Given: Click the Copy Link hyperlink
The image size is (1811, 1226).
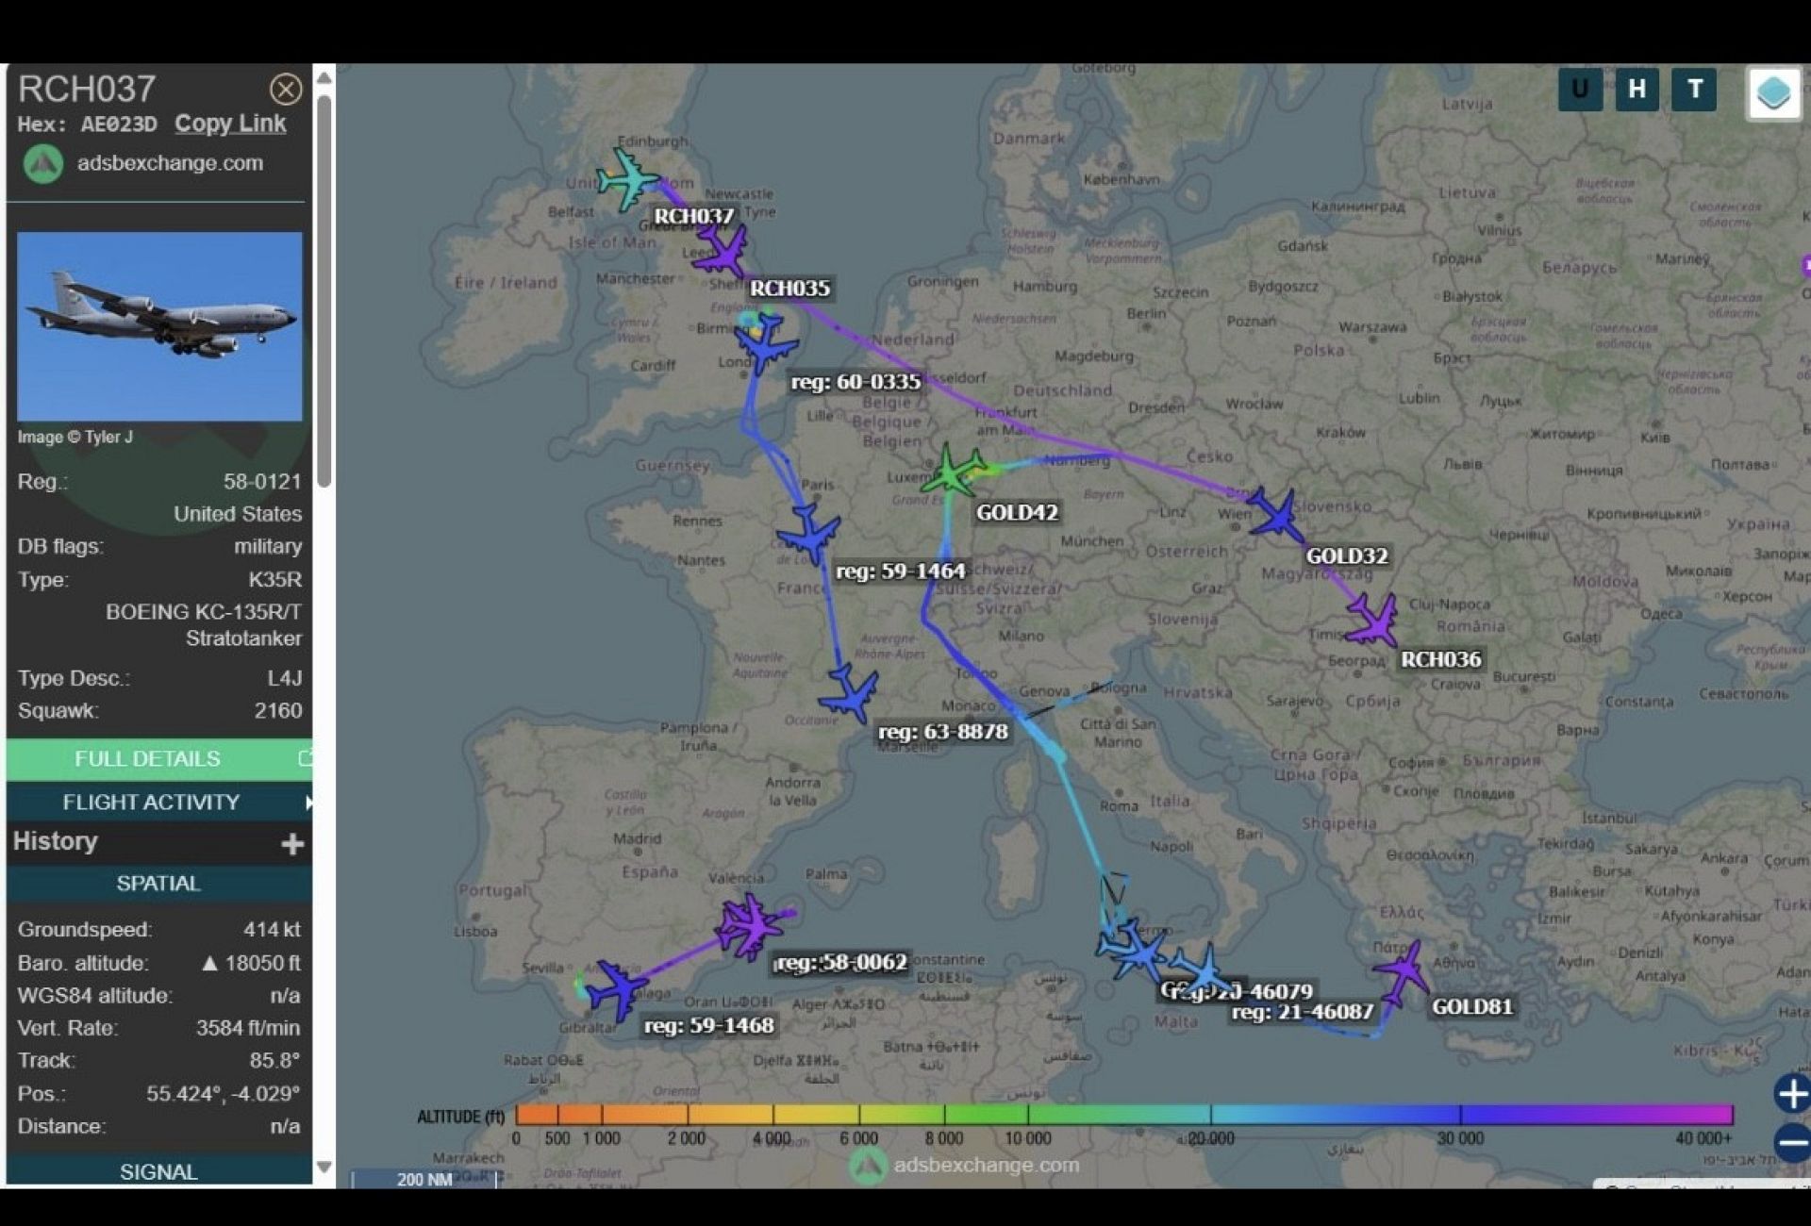Looking at the screenshot, I should (230, 124).
